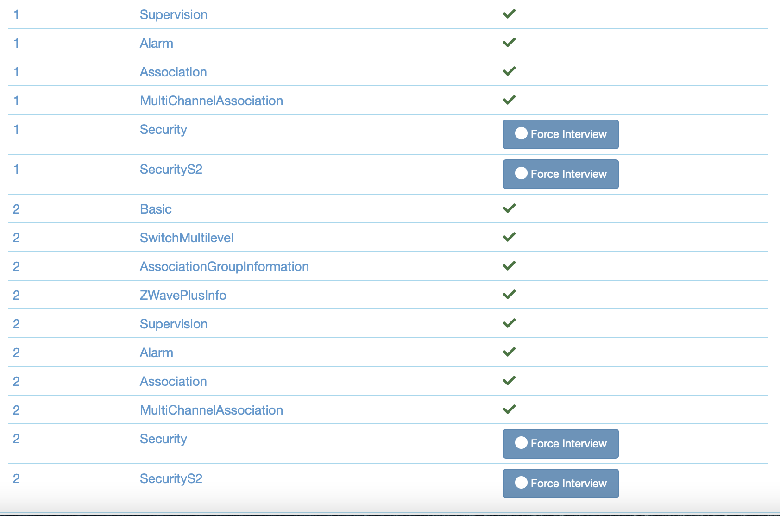Force interview for channel 1 SecurityS2
This screenshot has width=780, height=516.
click(560, 174)
